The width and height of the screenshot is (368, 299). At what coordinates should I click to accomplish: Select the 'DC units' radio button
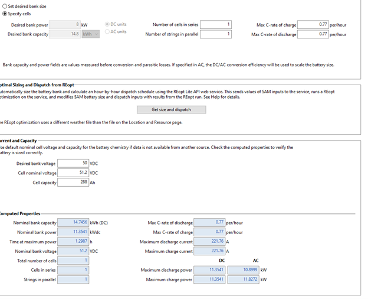107,24
